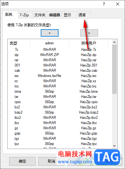Click the HaoZip.7z cell
125x169 pixels.
click(x=89, y=50)
